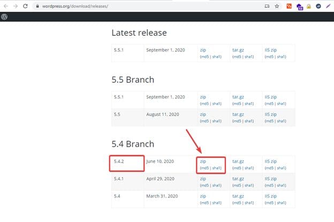The image size is (334, 222).
Task: Open the purple extension icon with badge
Action: (299, 6)
